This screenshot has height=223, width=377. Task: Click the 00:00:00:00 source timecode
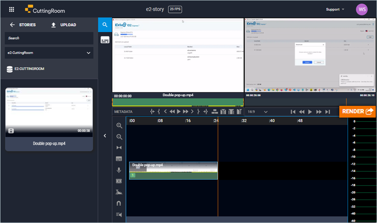point(123,96)
